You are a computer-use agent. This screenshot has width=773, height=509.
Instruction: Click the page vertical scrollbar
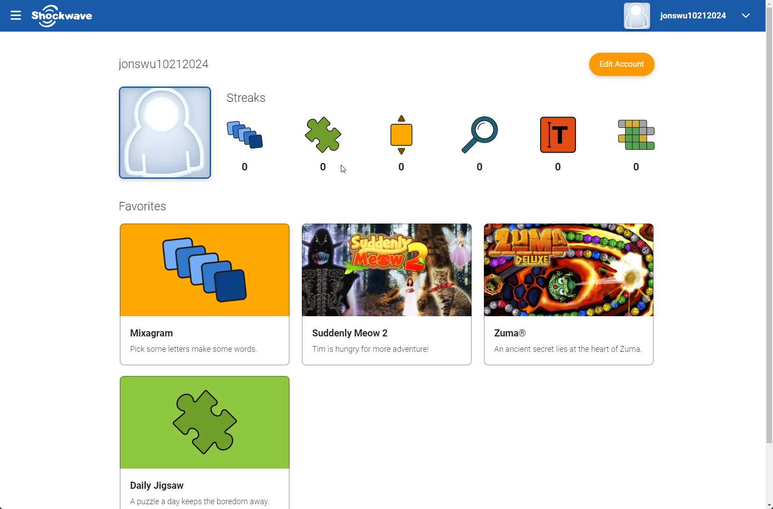(769, 225)
